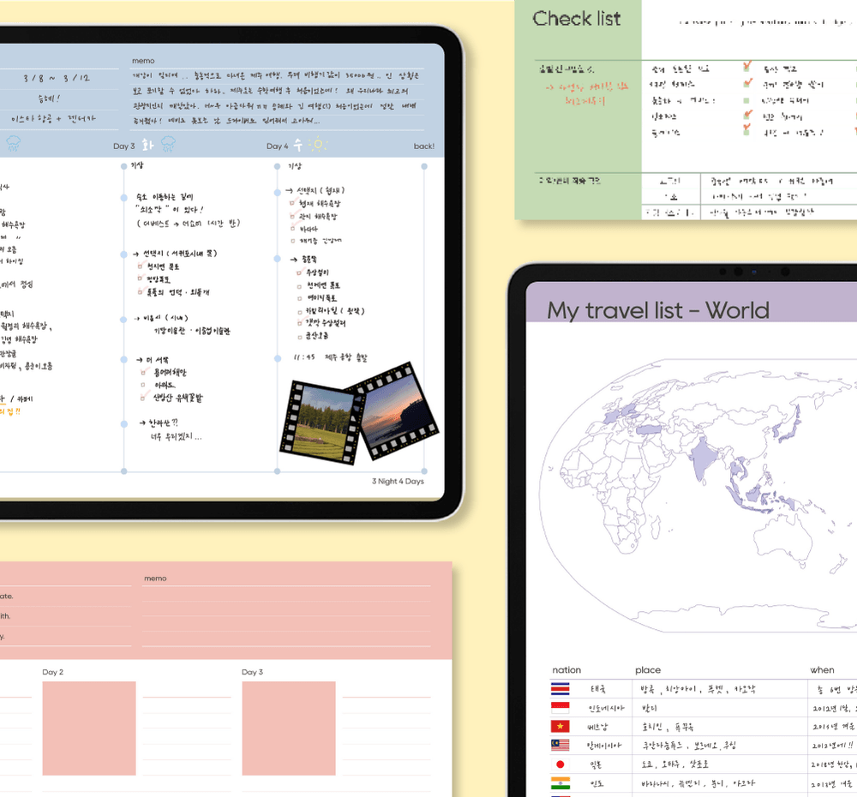The width and height of the screenshot is (857, 797).
Task: Click the sun weather icon beside Day 4
Action: click(319, 145)
